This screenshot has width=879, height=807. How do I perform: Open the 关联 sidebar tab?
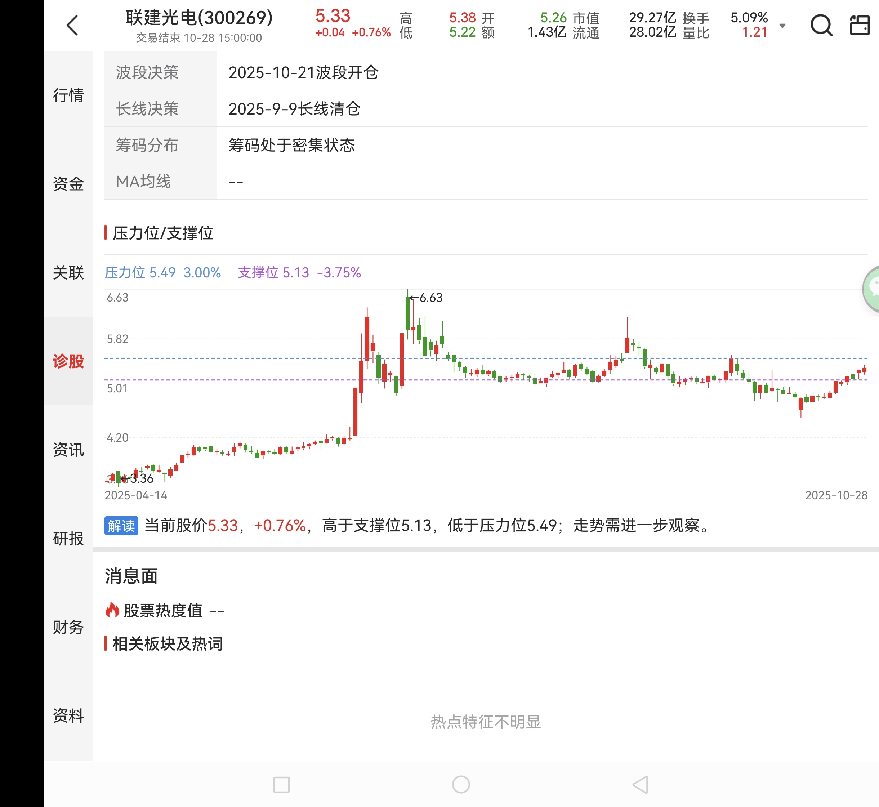pyautogui.click(x=68, y=272)
